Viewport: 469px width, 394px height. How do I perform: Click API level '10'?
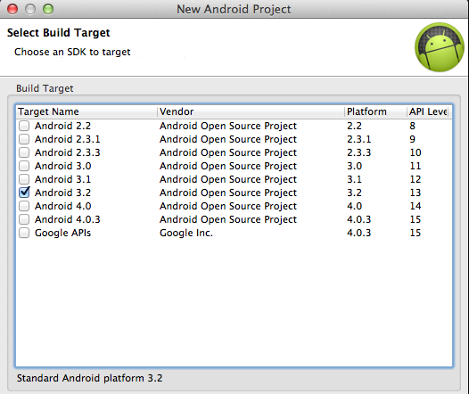point(416,152)
